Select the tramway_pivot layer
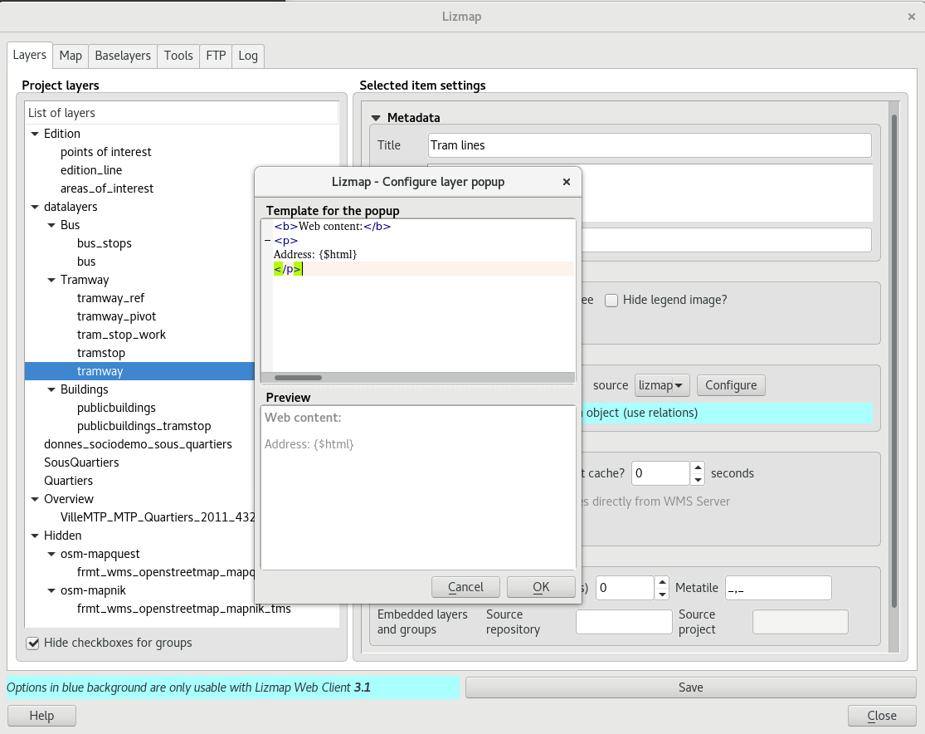The image size is (925, 734). point(116,317)
